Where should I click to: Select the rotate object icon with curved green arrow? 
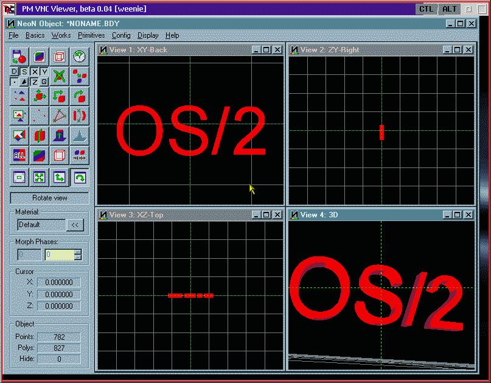tap(79, 96)
